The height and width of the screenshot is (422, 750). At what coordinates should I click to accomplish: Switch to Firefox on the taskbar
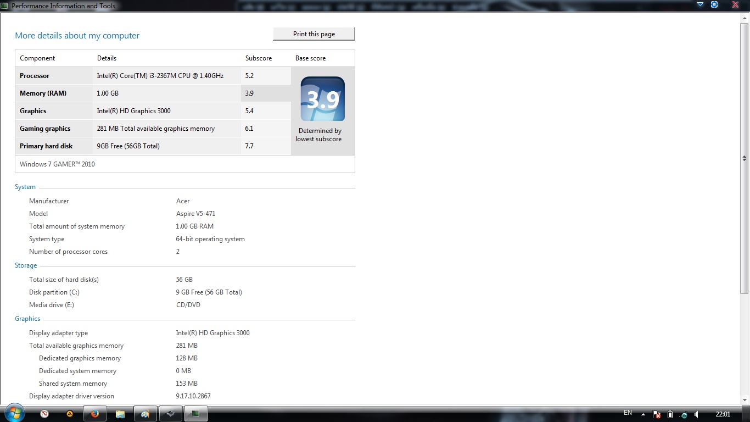click(x=94, y=414)
